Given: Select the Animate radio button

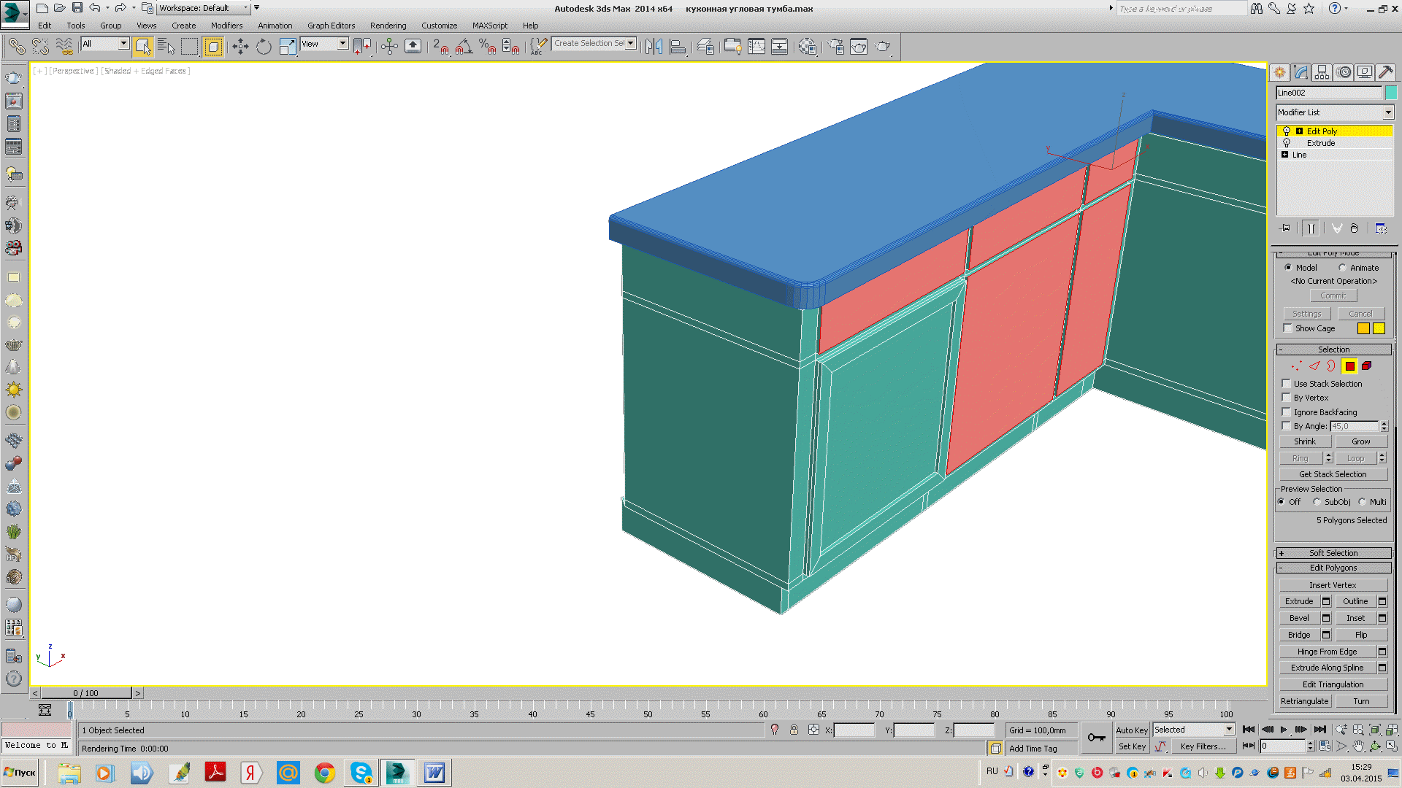Looking at the screenshot, I should (1343, 268).
